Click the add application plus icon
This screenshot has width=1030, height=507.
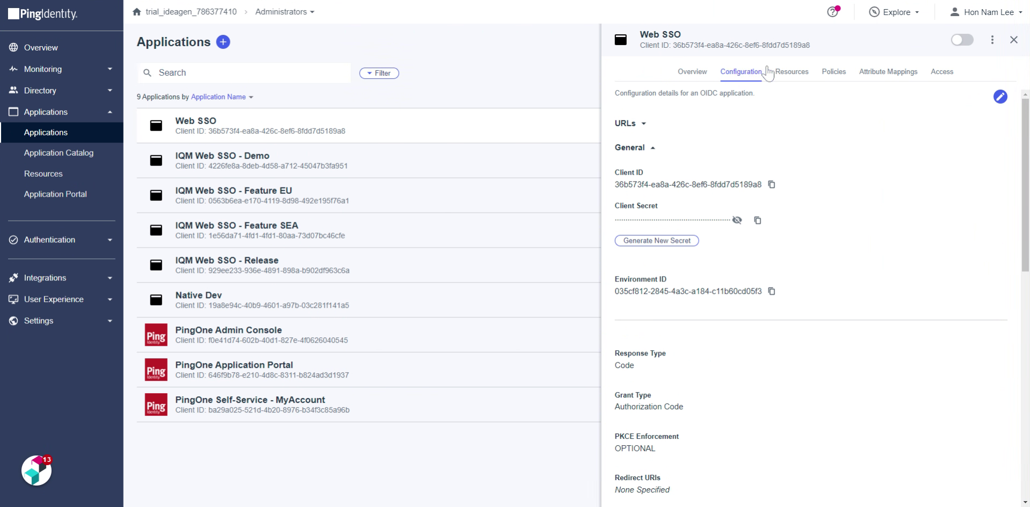(x=223, y=42)
